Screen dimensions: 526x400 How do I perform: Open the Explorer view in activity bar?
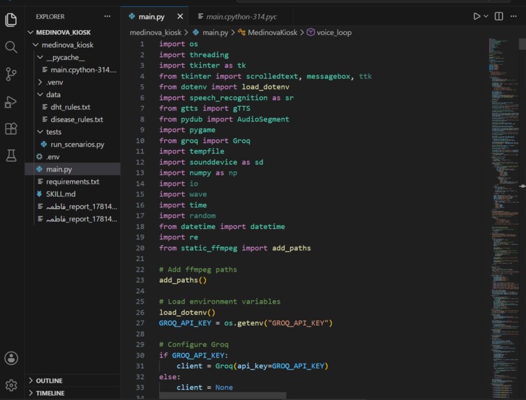tap(11, 20)
